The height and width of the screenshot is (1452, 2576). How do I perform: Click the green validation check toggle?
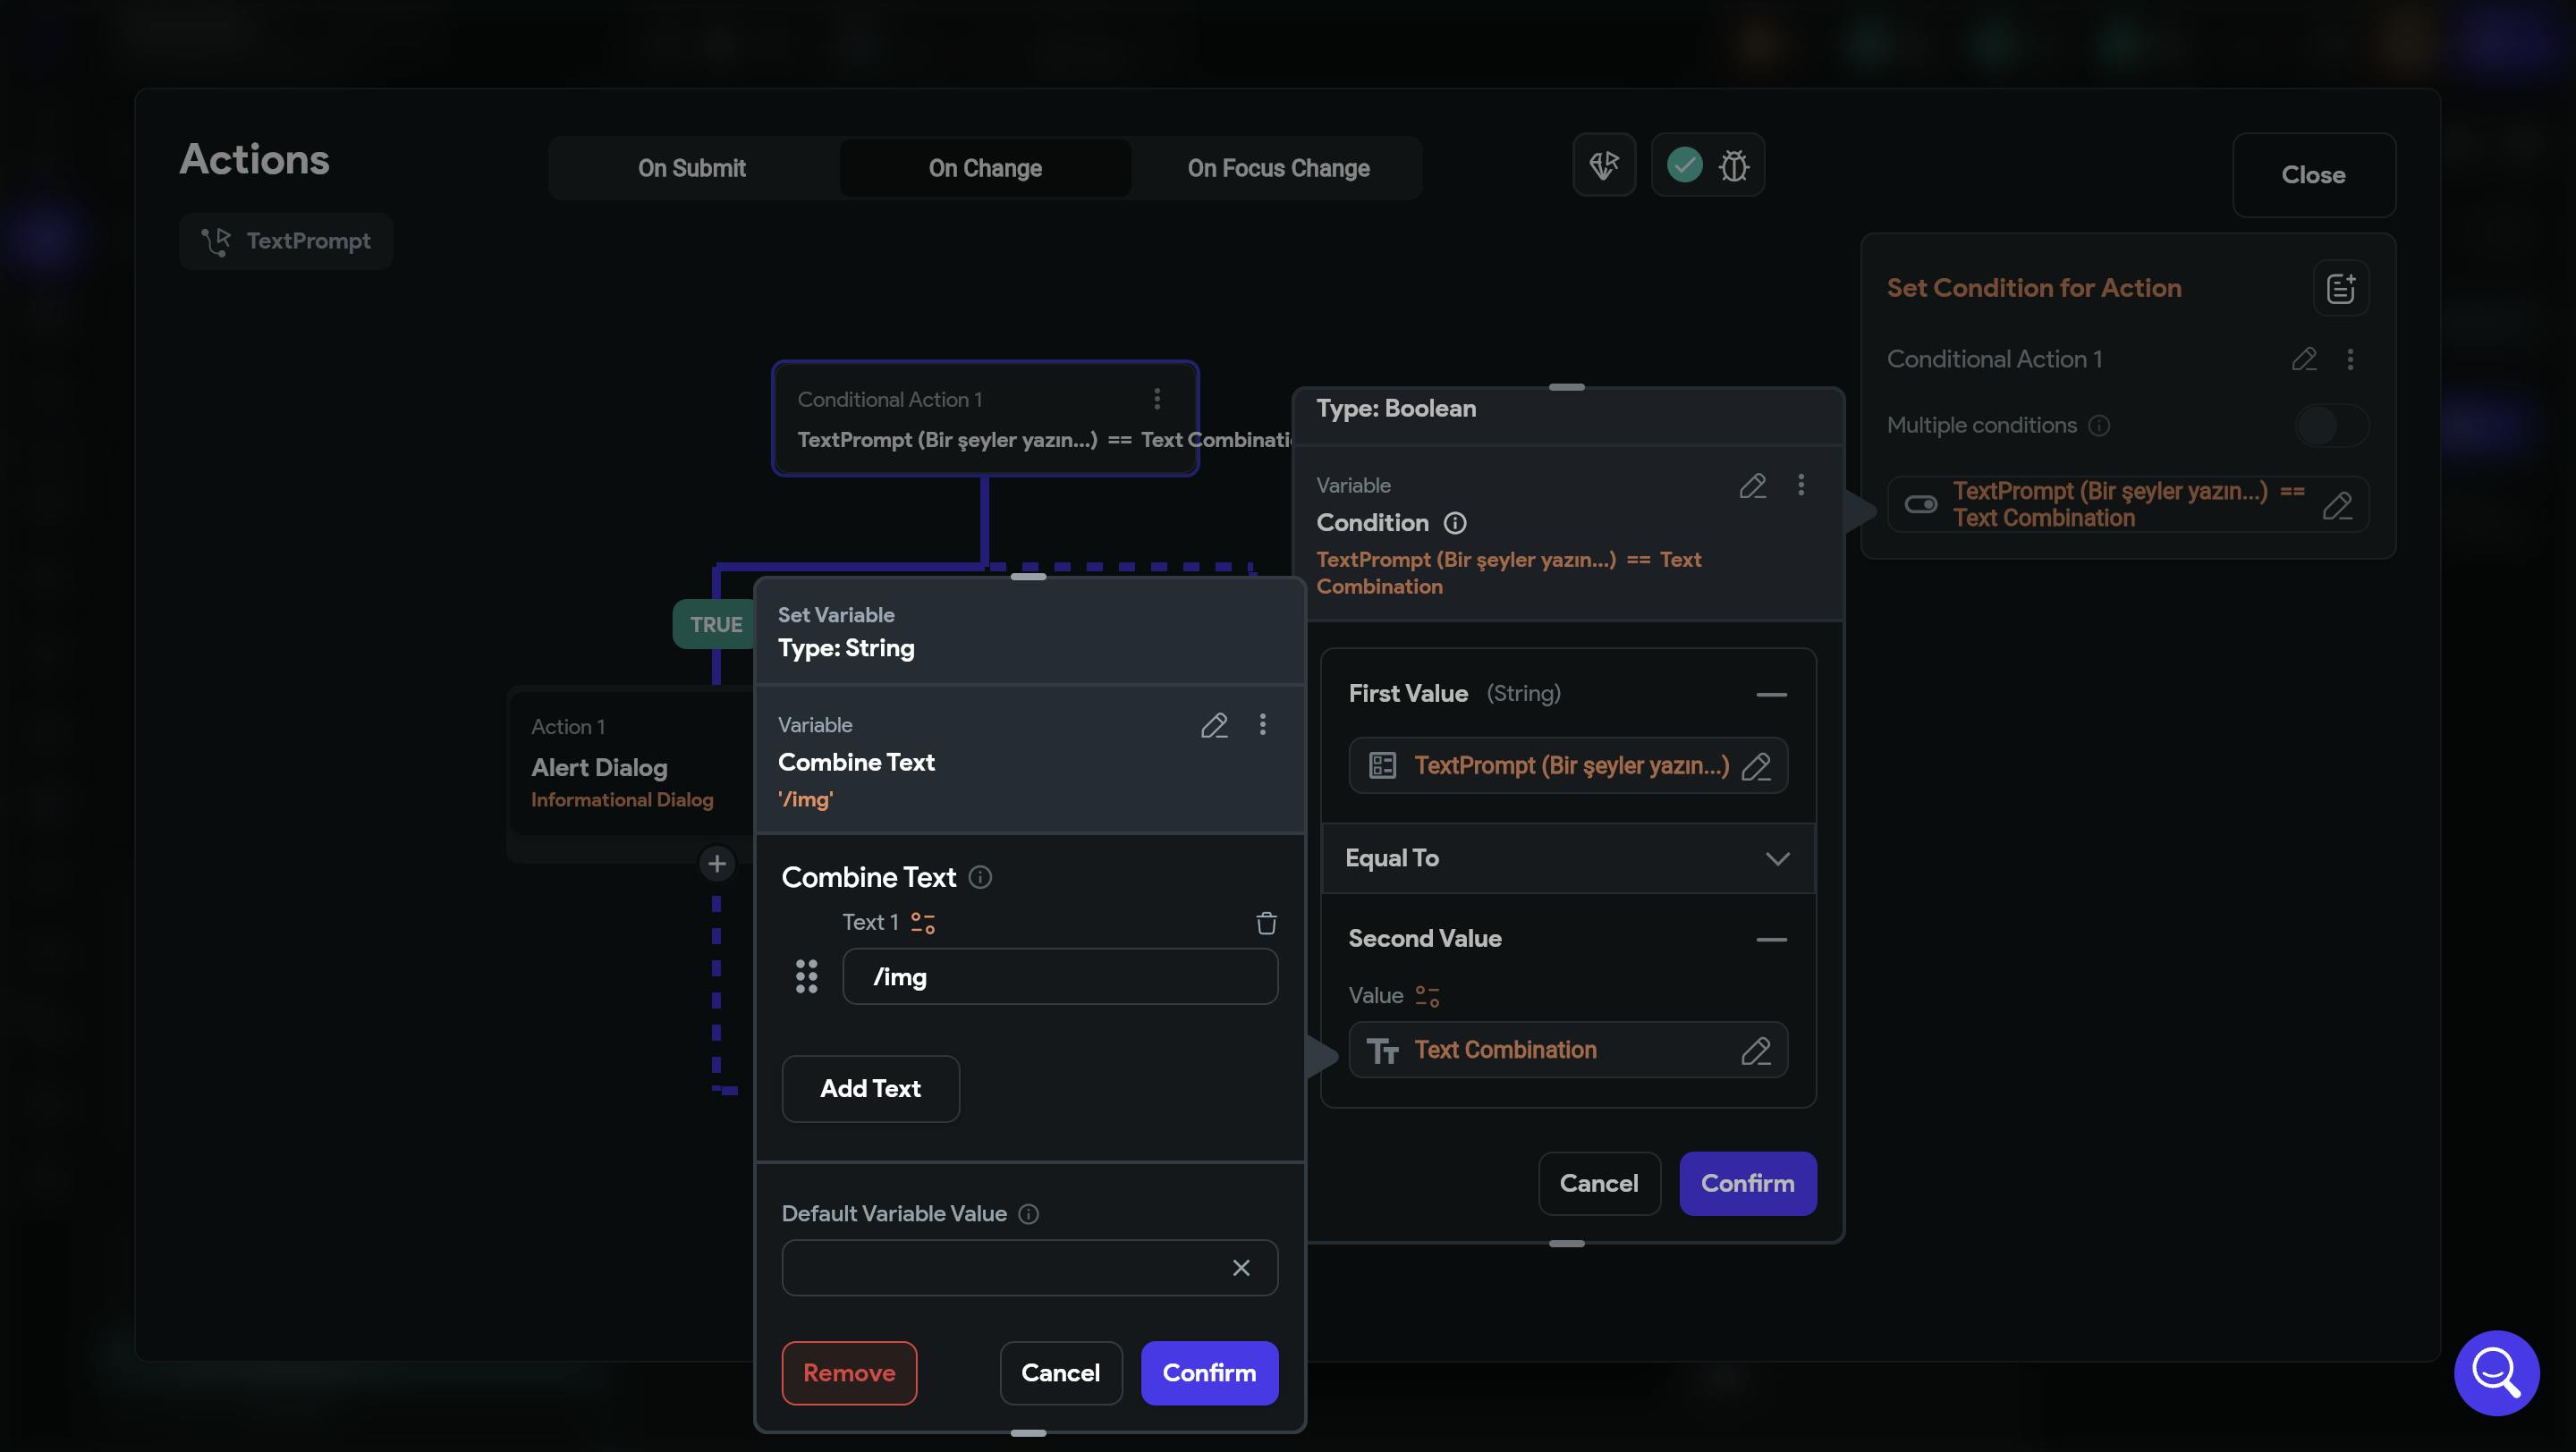[1684, 165]
